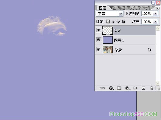
Task: Open the blend mode 正常 dropdown
Action: pyautogui.click(x=120, y=14)
